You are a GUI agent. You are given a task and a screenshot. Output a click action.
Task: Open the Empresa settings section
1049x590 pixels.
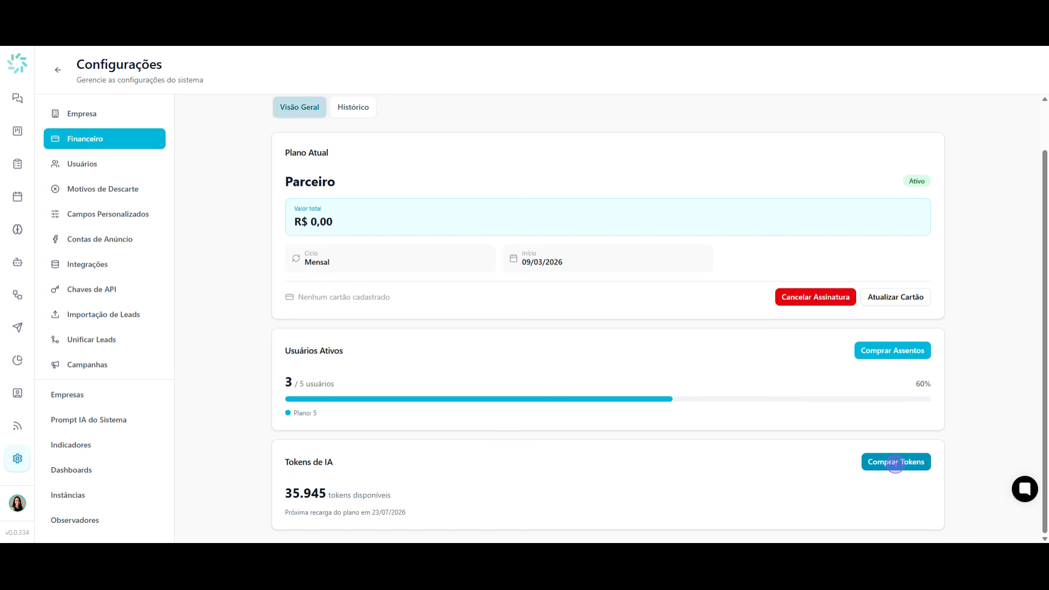(x=104, y=114)
